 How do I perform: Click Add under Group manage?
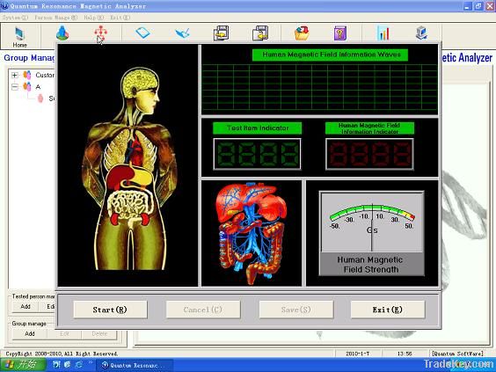30,333
